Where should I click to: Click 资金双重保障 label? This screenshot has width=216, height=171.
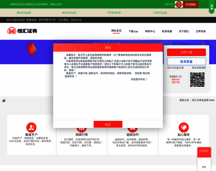199,68
